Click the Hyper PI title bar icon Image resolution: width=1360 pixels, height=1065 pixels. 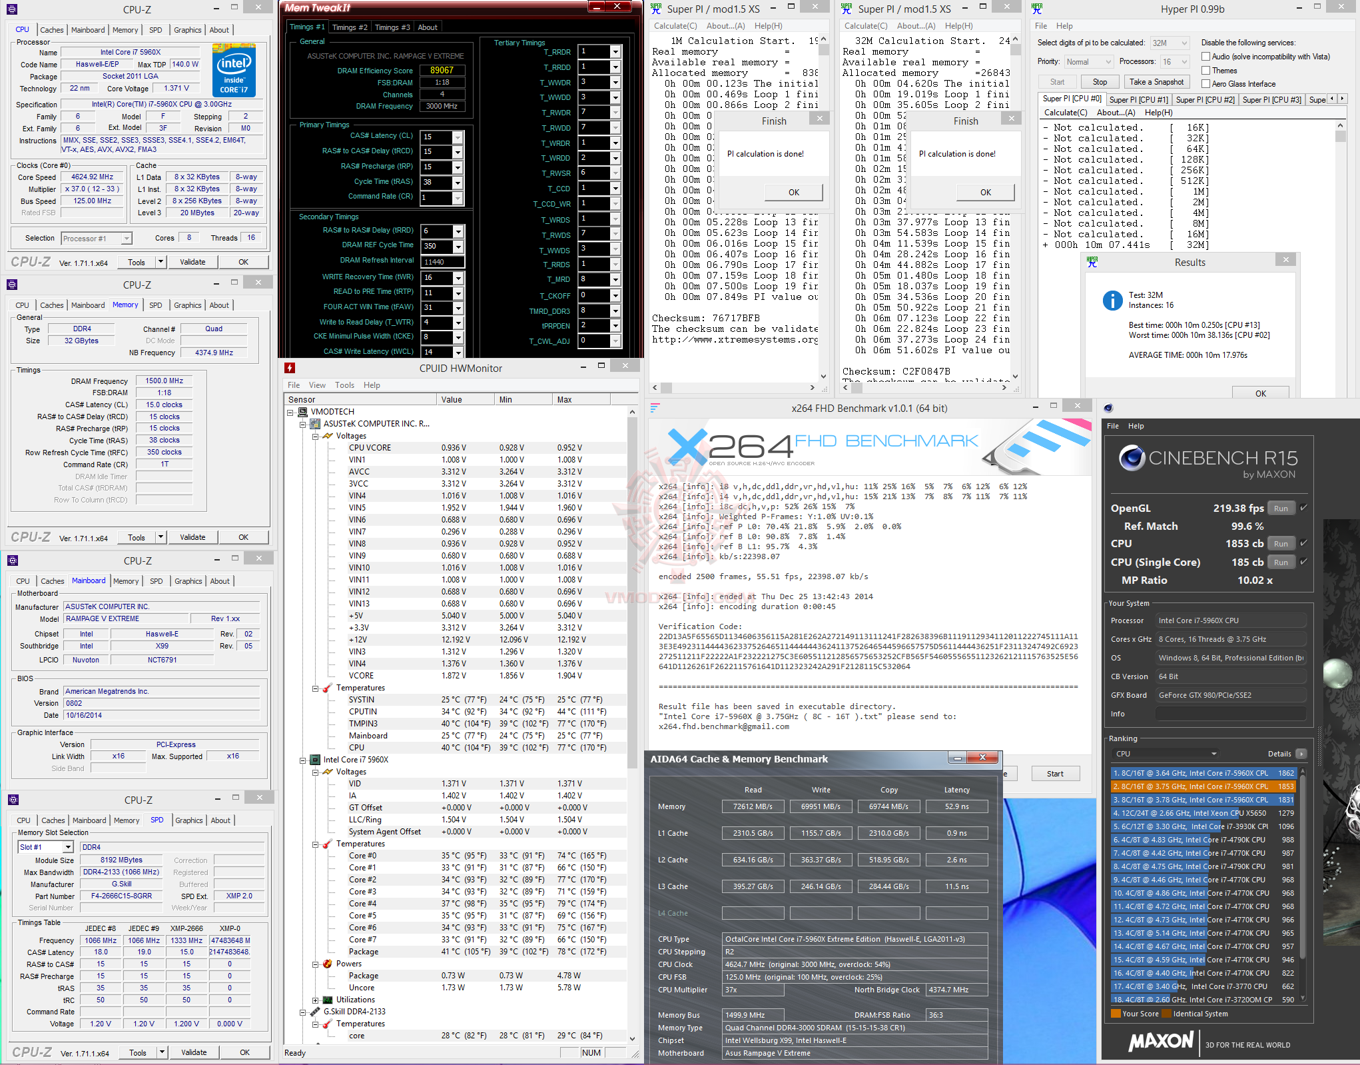[1037, 9]
